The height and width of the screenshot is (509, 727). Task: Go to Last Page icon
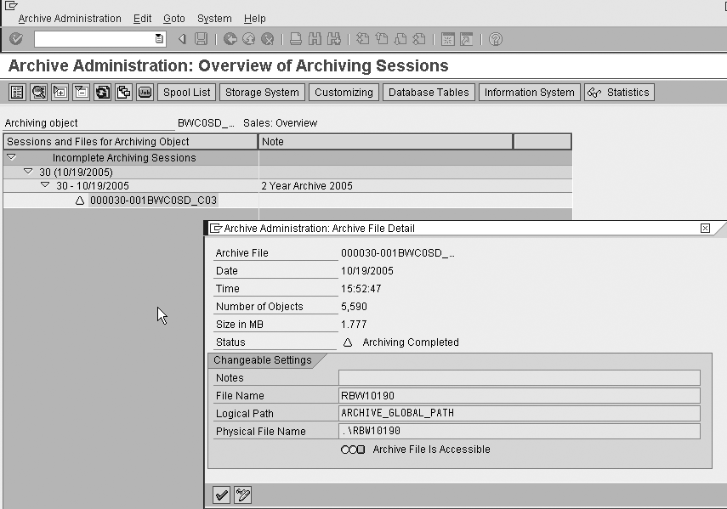point(419,39)
